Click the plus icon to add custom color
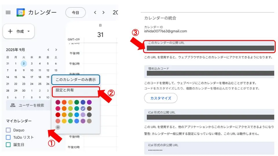The width and height of the screenshot is (278, 156). 58,127
